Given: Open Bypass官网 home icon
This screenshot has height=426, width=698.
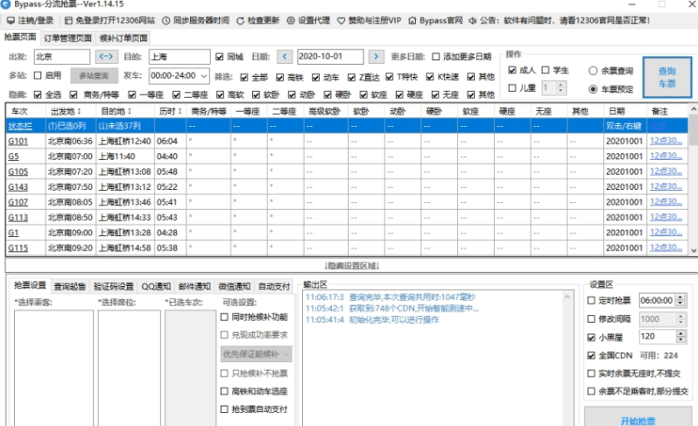Looking at the screenshot, I should coord(412,20).
